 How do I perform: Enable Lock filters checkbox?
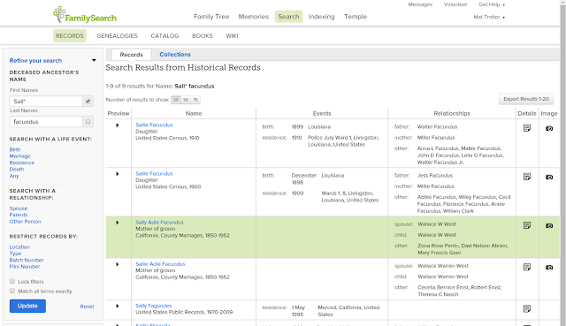(12, 281)
